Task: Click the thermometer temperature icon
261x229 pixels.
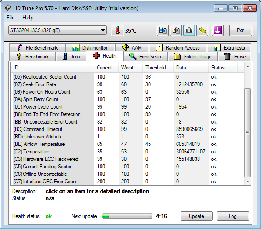Action: pos(117,30)
